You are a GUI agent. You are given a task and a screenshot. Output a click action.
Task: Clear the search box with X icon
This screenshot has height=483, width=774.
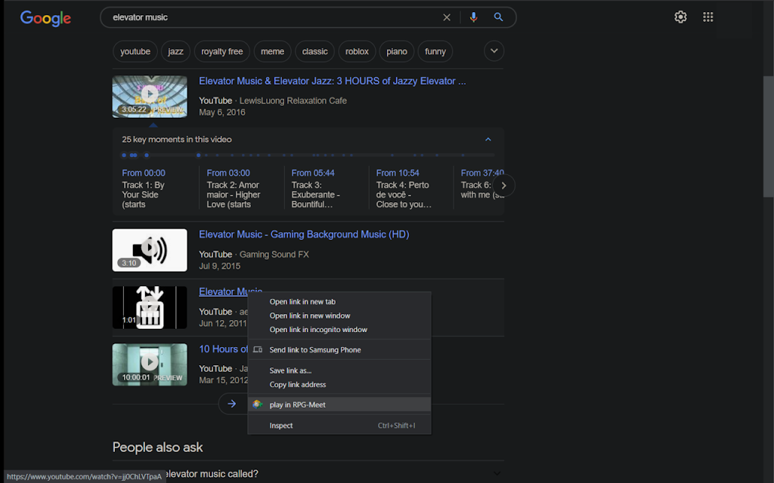(x=446, y=17)
